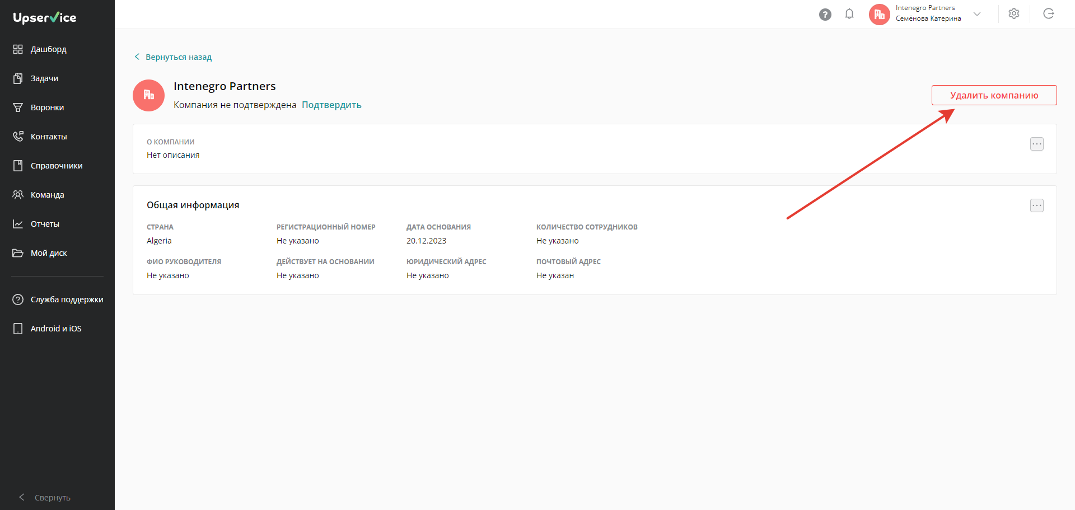This screenshot has width=1075, height=510.
Task: Go to Справочники menu item
Action: tap(57, 166)
